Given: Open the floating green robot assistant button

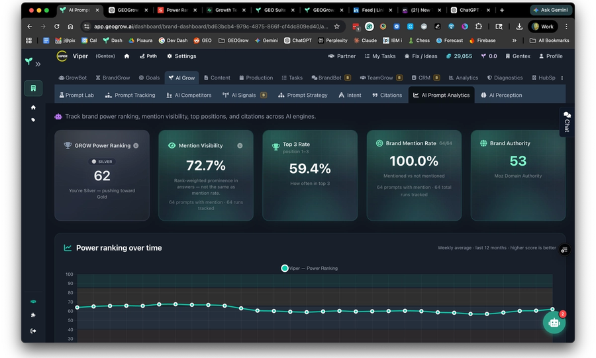Looking at the screenshot, I should [x=554, y=323].
